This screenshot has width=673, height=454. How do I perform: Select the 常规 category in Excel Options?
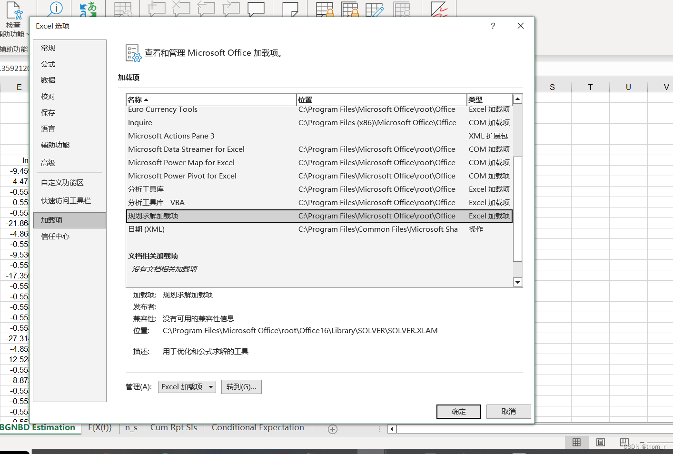pos(69,48)
